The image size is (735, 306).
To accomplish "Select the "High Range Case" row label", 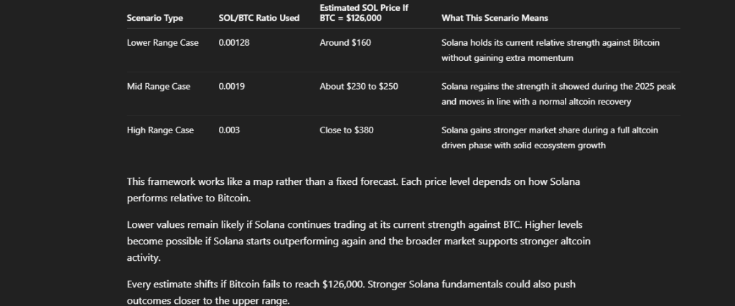I will pos(160,130).
